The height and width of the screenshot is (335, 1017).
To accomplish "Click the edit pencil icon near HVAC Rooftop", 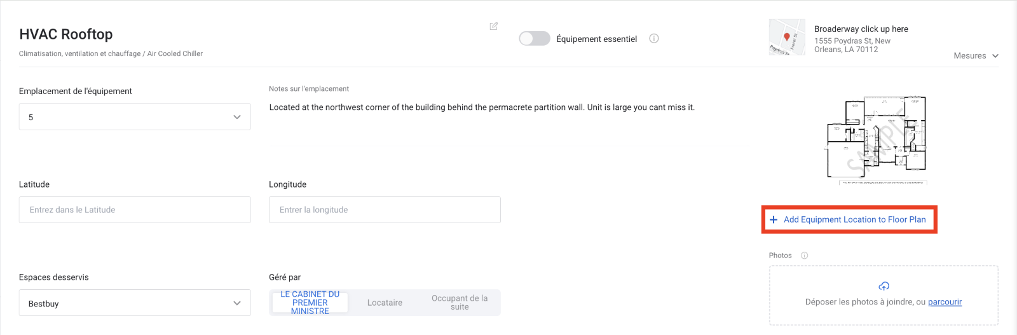I will coord(493,26).
